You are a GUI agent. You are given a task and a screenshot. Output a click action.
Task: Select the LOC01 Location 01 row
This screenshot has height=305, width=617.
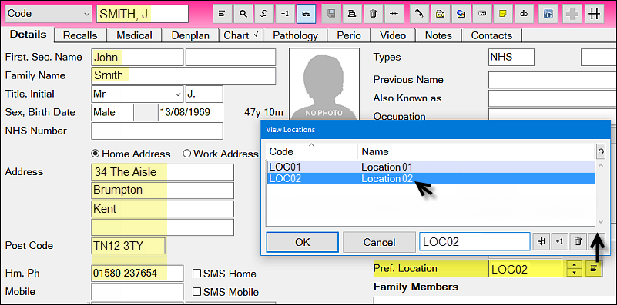[431, 167]
